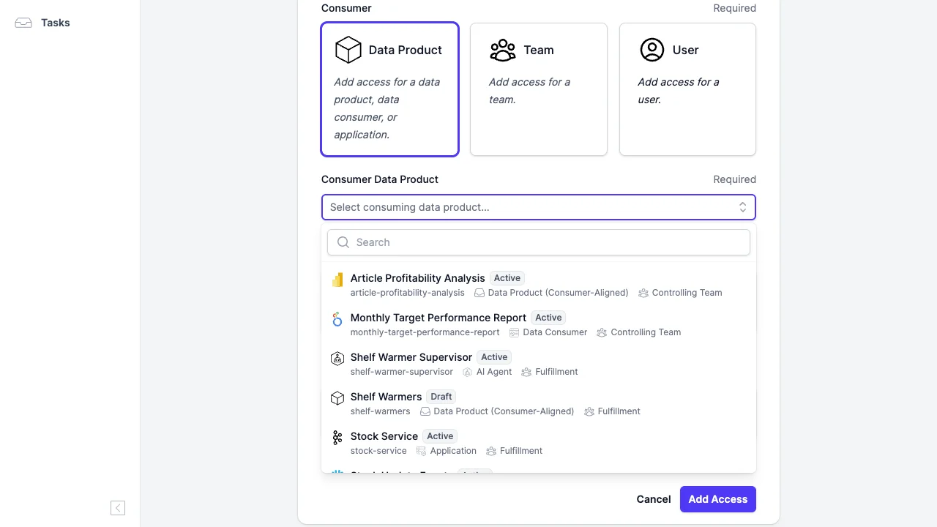
Task: Click the Application type label under Stock Service
Action: click(453, 451)
